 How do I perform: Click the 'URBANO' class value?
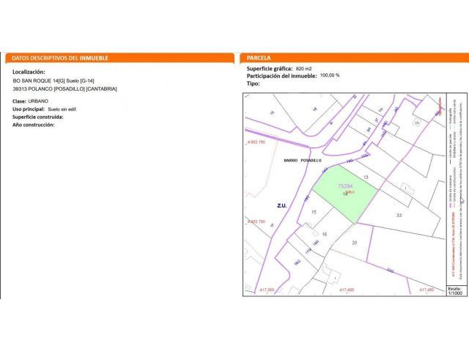(x=38, y=101)
